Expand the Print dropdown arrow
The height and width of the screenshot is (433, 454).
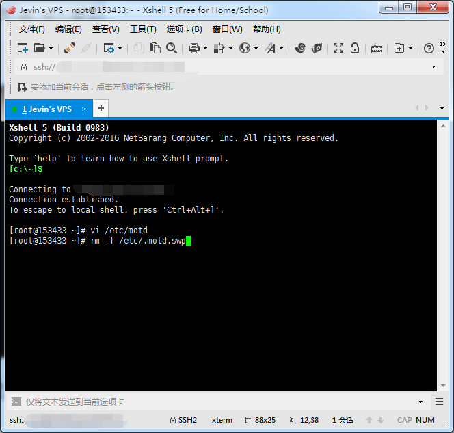206,48
